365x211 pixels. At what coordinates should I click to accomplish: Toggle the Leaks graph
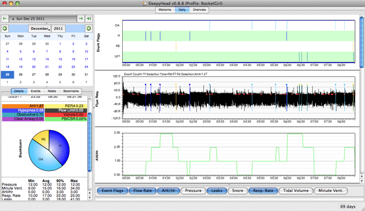tap(217, 191)
